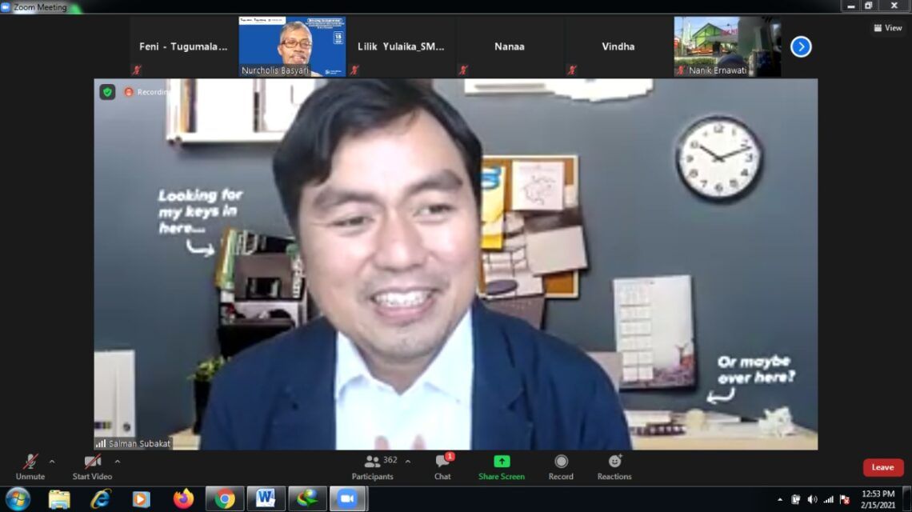Expand video options arrow next to Start Video
912x512 pixels.
coord(118,462)
